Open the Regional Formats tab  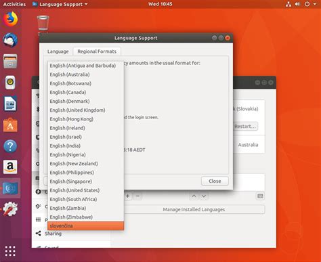[97, 51]
